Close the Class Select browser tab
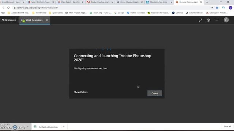 pos(83,2)
